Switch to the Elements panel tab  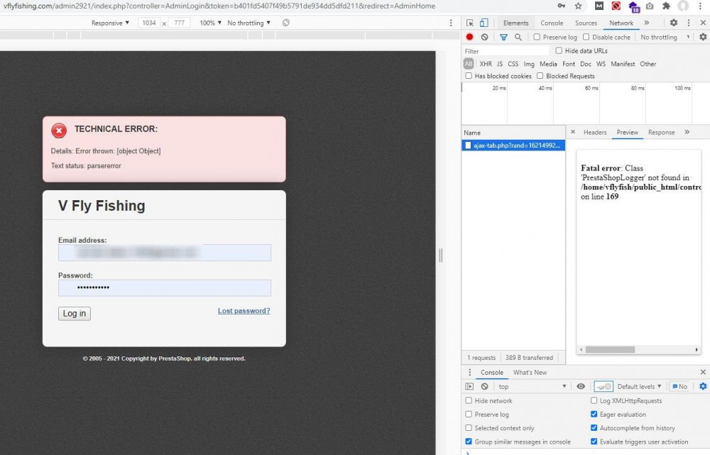point(515,23)
